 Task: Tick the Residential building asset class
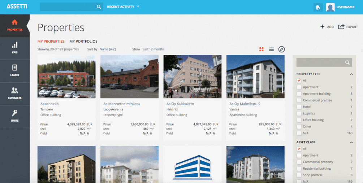coord(299,169)
